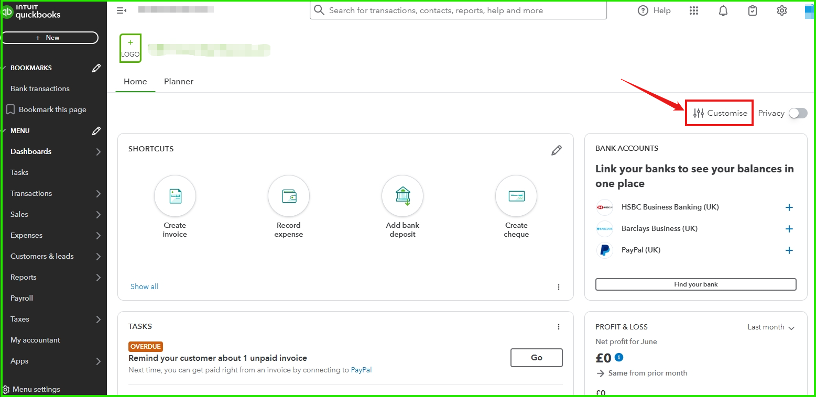816x397 pixels.
Task: Add PayPal (UK) with plus icon
Action: tap(789, 250)
